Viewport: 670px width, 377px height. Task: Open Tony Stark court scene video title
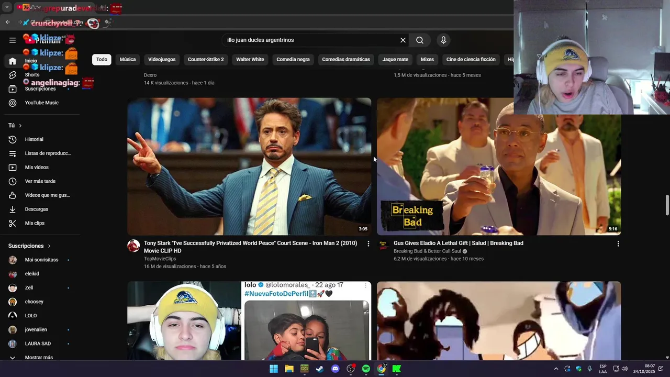tap(250, 247)
